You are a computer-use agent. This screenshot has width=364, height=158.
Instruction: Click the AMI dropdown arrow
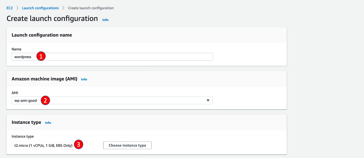click(x=208, y=101)
